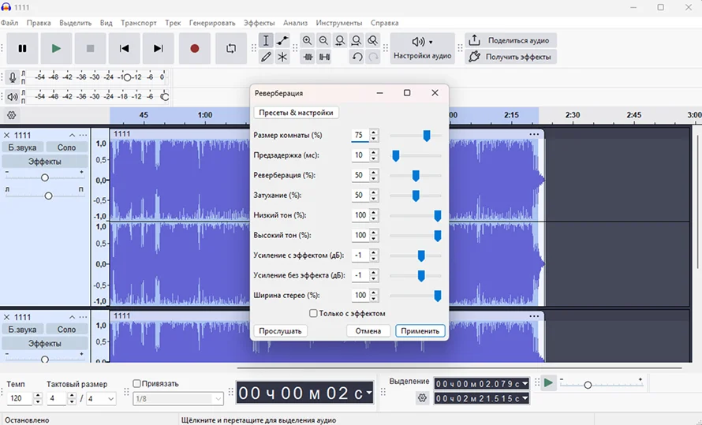Click the 'Размер комнаты' slider handle
702x425 pixels.
click(x=427, y=135)
